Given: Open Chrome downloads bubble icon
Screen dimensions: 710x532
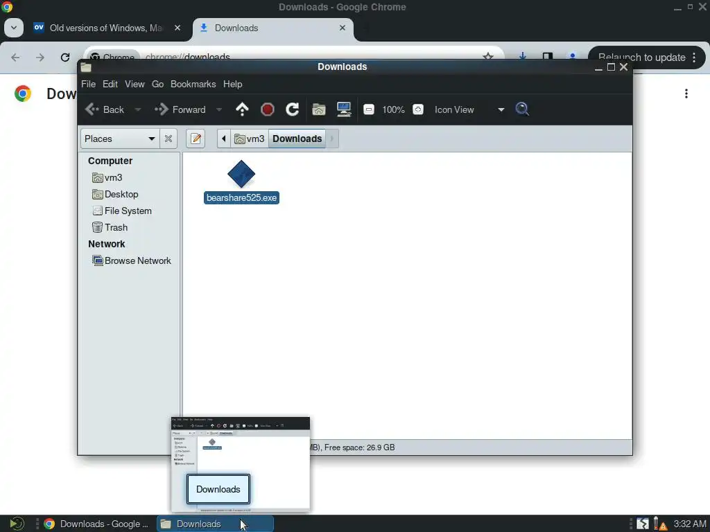Looking at the screenshot, I should [x=523, y=56].
